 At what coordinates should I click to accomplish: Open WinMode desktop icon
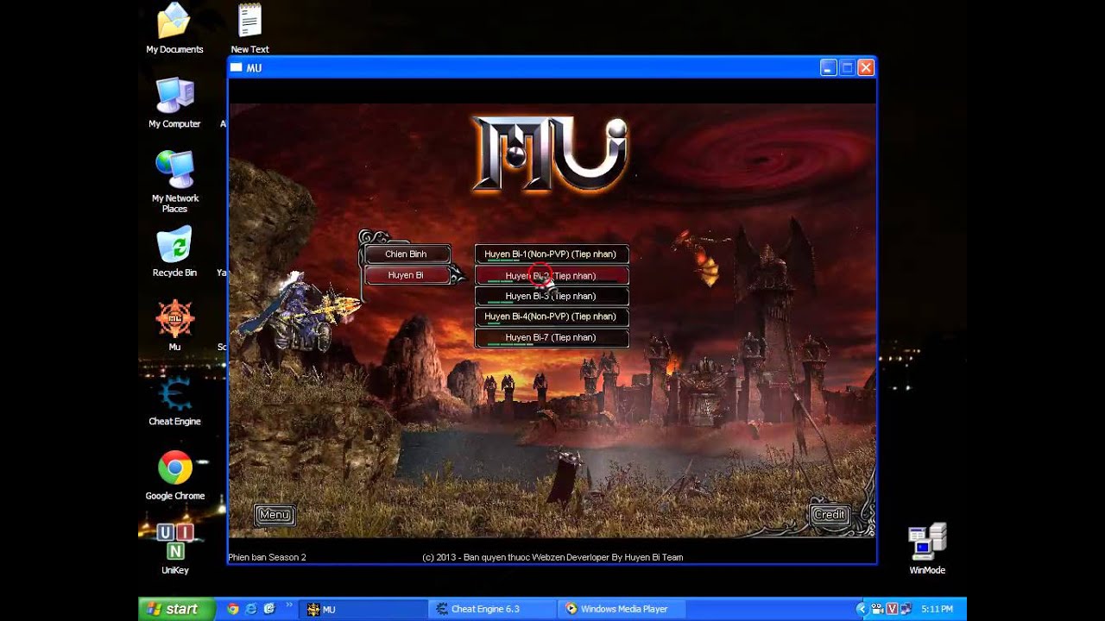coord(927,549)
